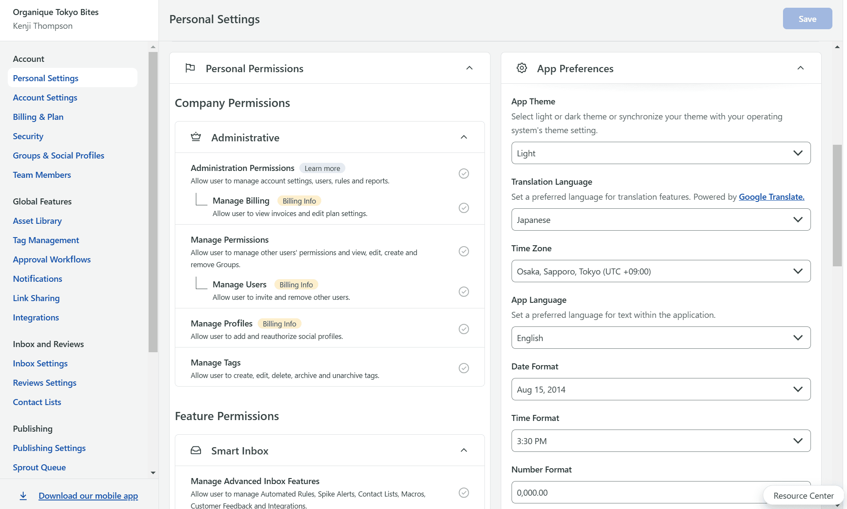Click the App Preferences gear icon

tap(521, 68)
